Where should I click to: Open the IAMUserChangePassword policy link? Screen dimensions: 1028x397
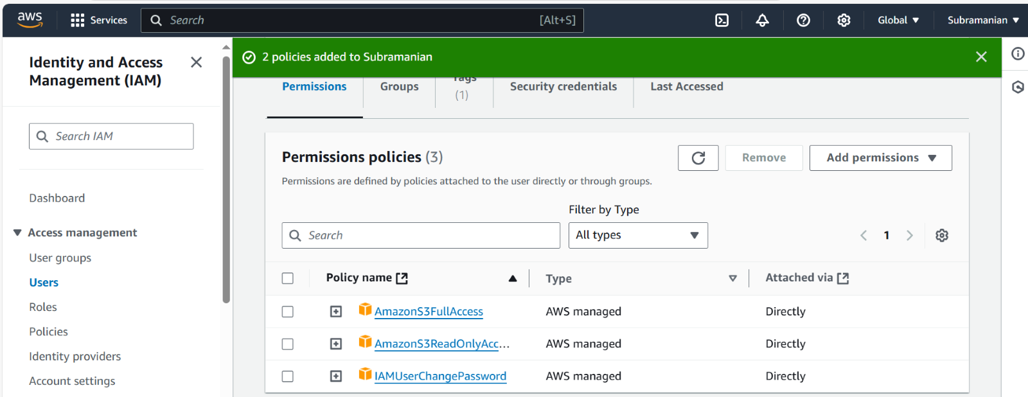pos(440,376)
